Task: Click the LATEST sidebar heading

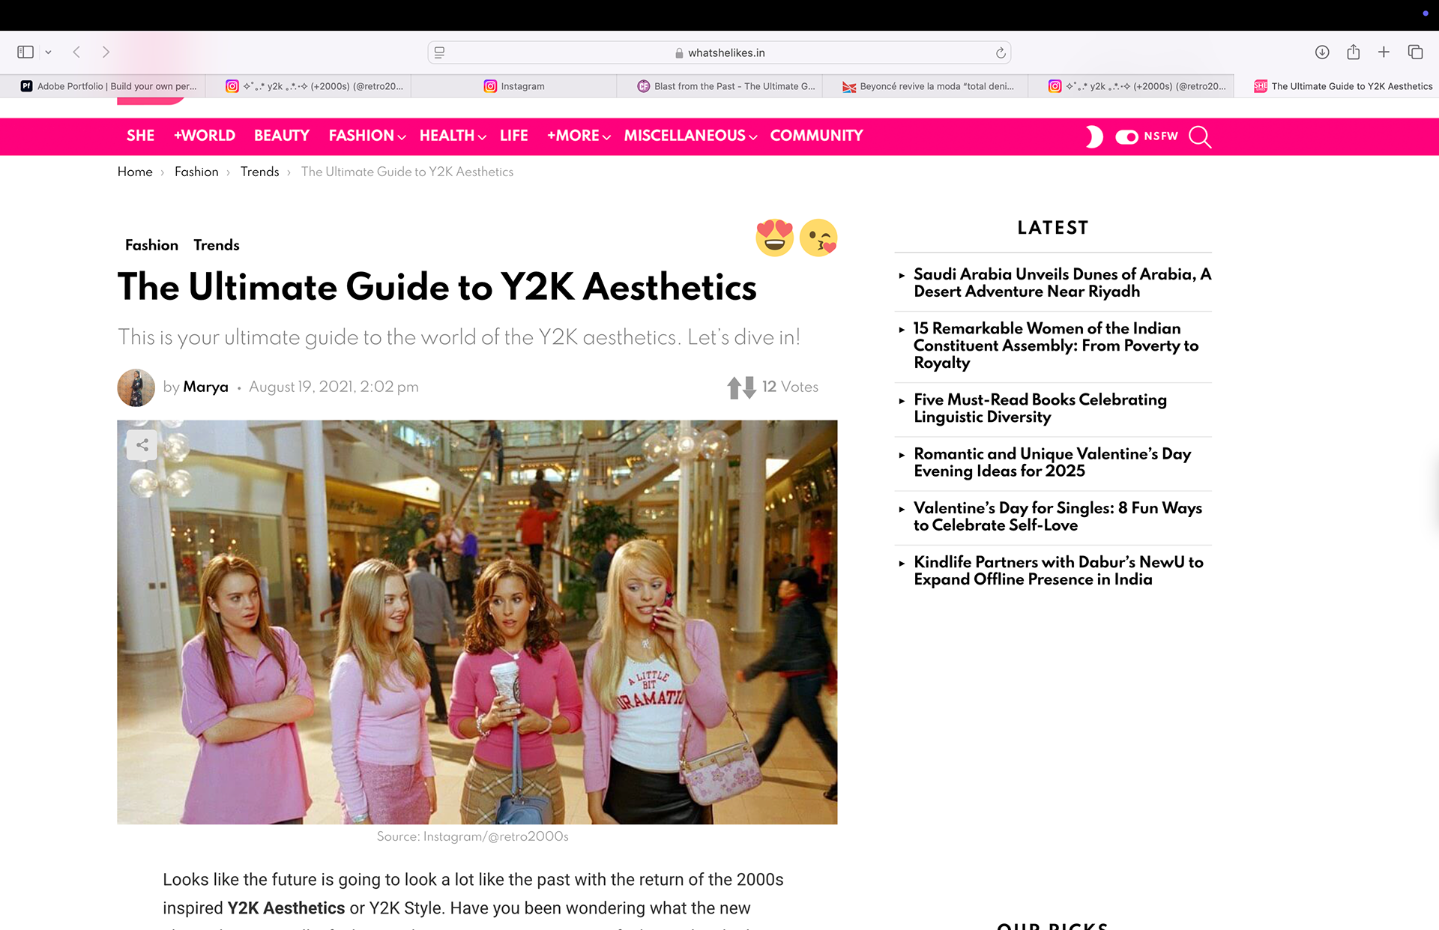Action: pyautogui.click(x=1052, y=228)
